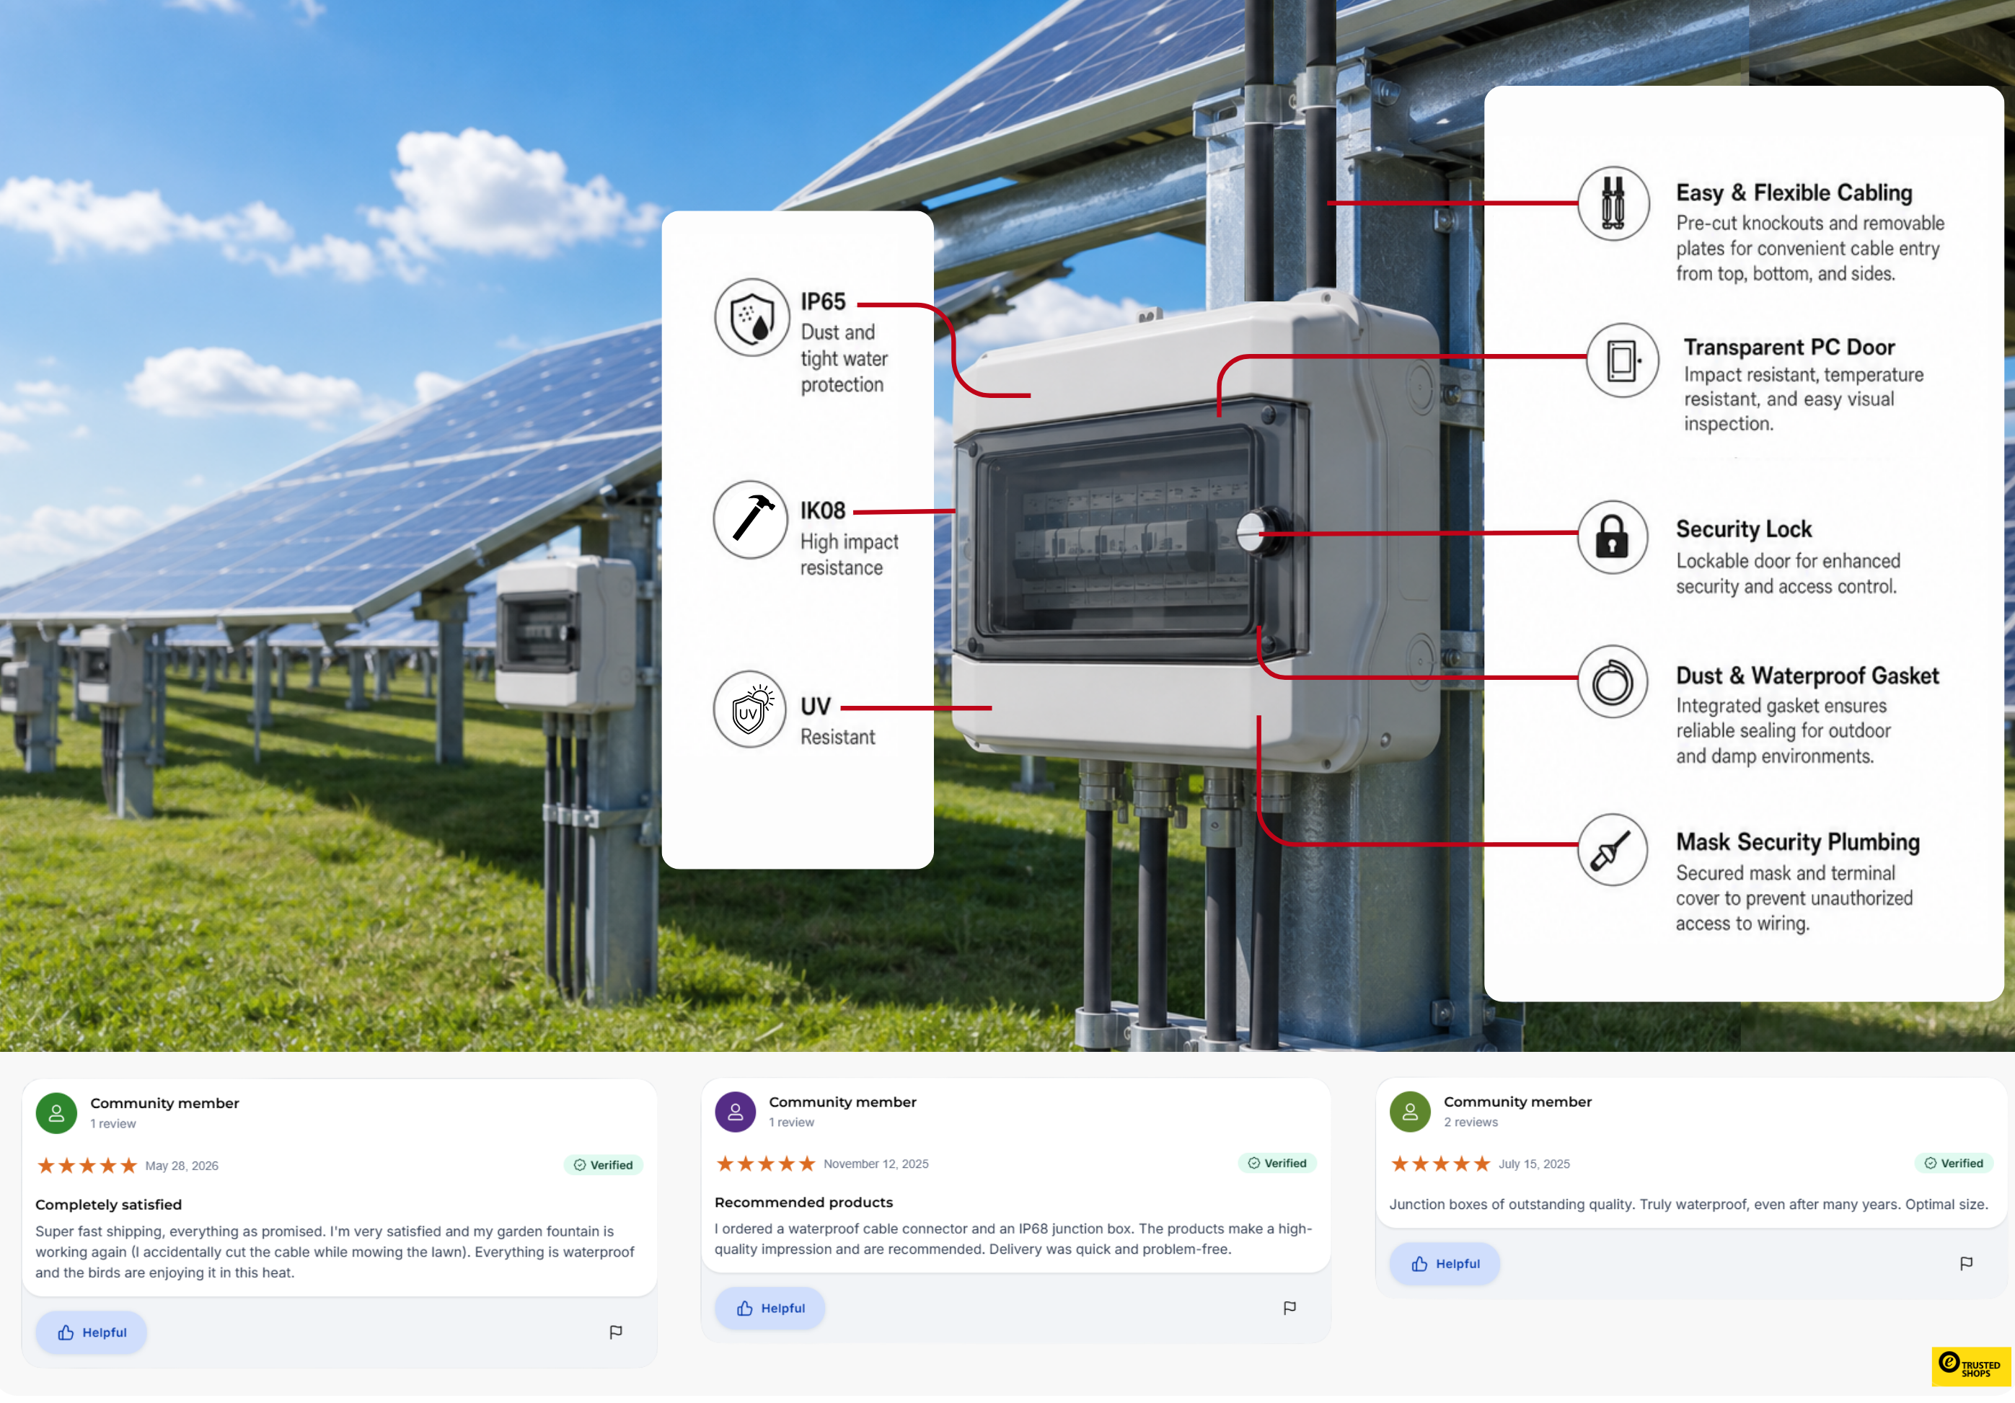Mark the July 15, 2025 review as Helpful
This screenshot has height=1403, width=2015.
[x=1445, y=1263]
